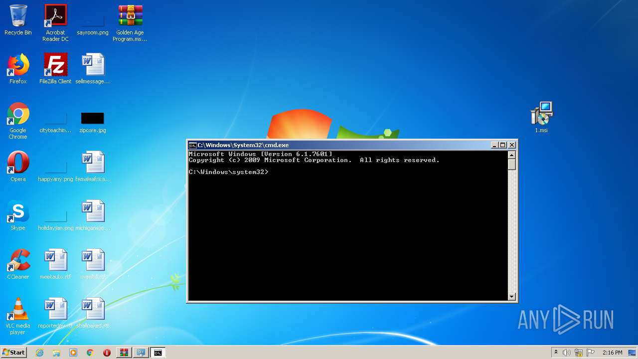Switch to WinRAR taskbar button

pos(124,353)
